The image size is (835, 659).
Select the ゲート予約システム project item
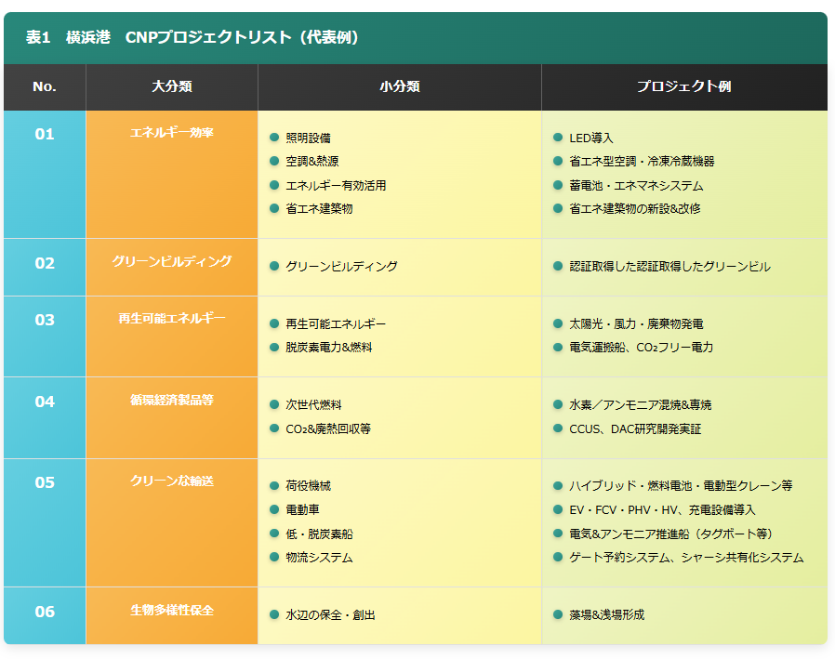tap(686, 558)
